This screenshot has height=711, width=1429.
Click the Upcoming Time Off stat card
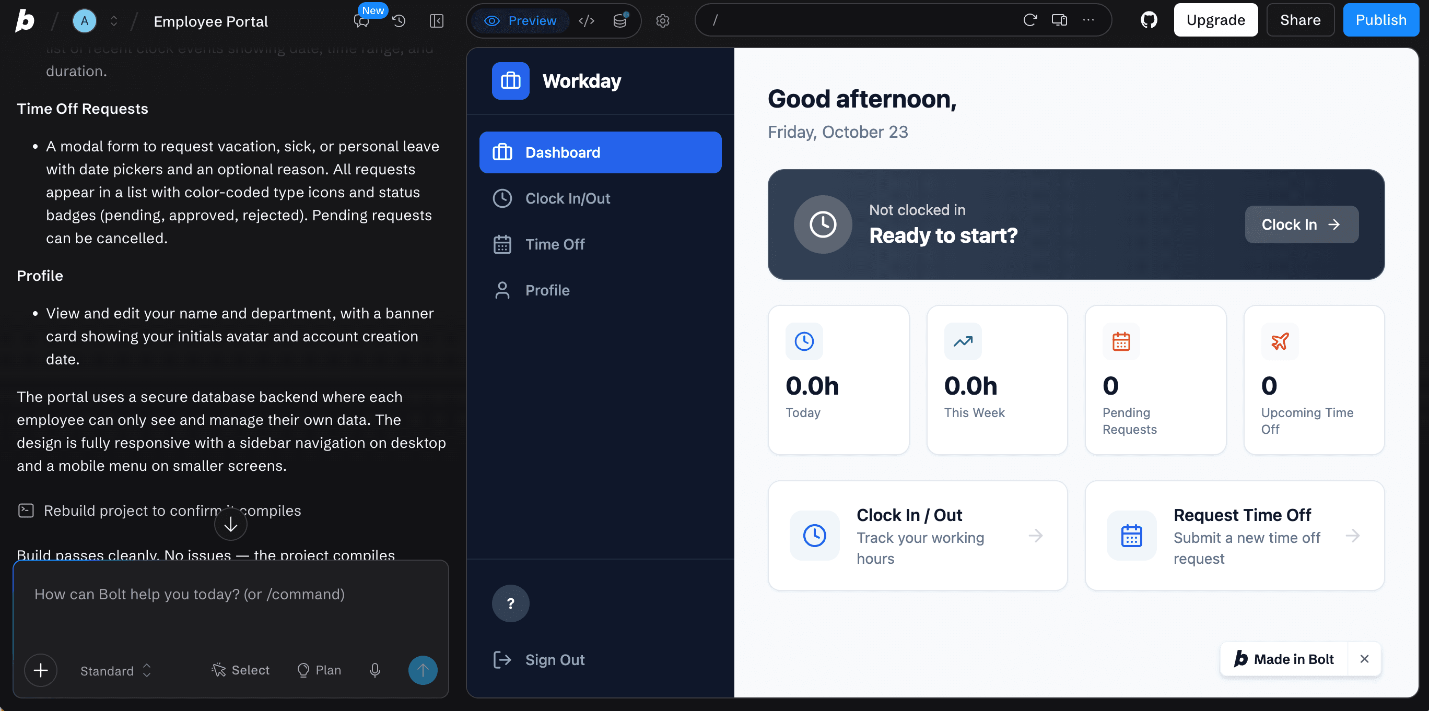coord(1314,381)
